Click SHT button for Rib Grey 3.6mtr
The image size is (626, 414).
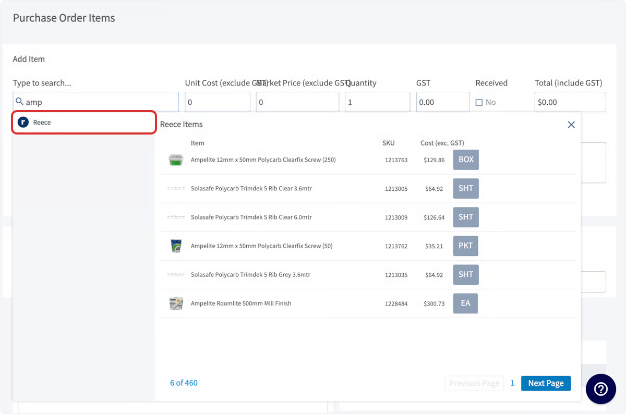[x=466, y=274]
